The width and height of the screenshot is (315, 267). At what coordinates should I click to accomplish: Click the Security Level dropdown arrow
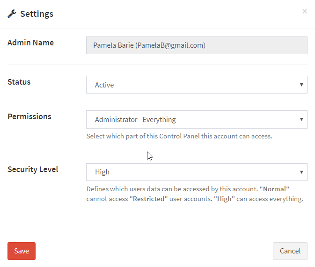click(x=301, y=172)
